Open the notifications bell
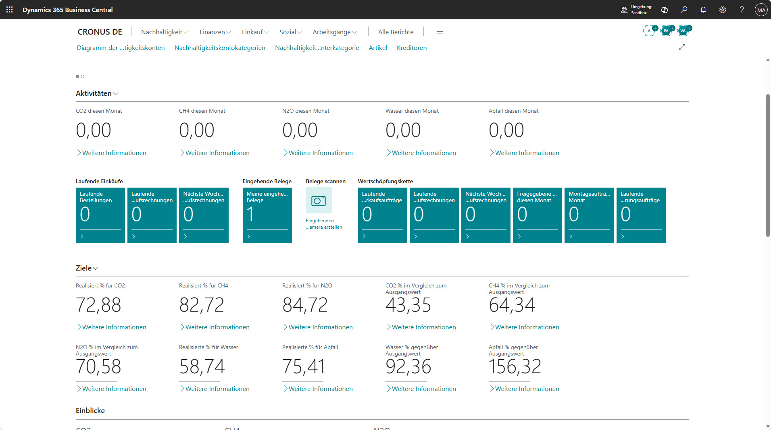Image resolution: width=771 pixels, height=430 pixels. pos(703,10)
